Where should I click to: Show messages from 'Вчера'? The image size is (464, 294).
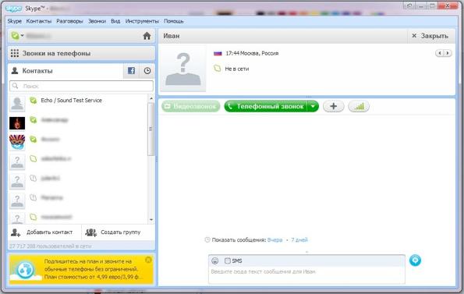click(275, 240)
